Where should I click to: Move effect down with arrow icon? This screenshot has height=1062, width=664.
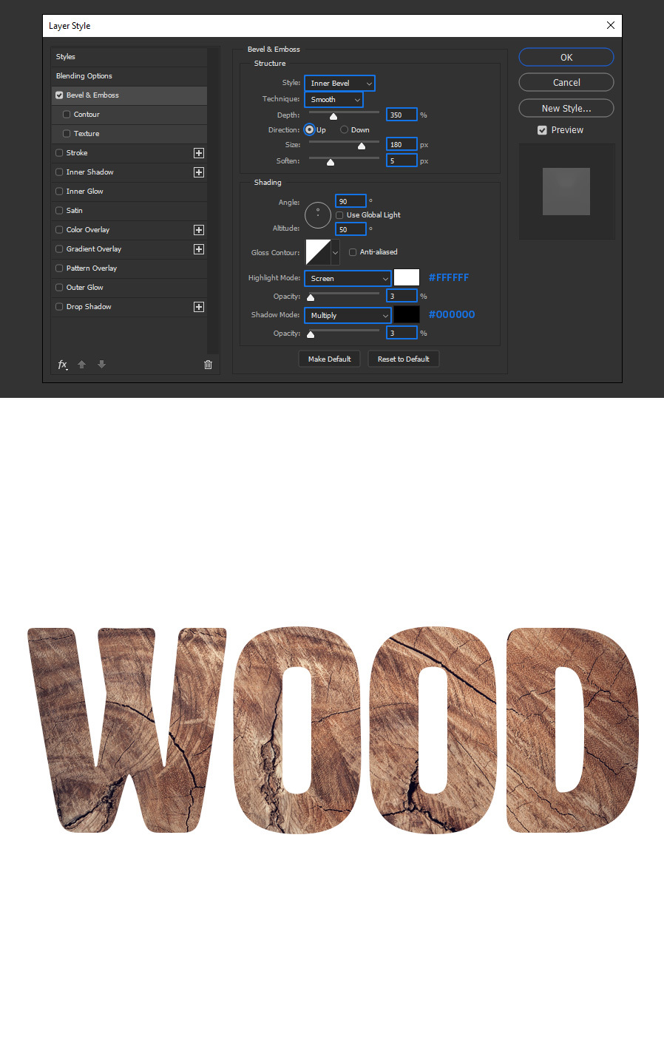pyautogui.click(x=102, y=365)
